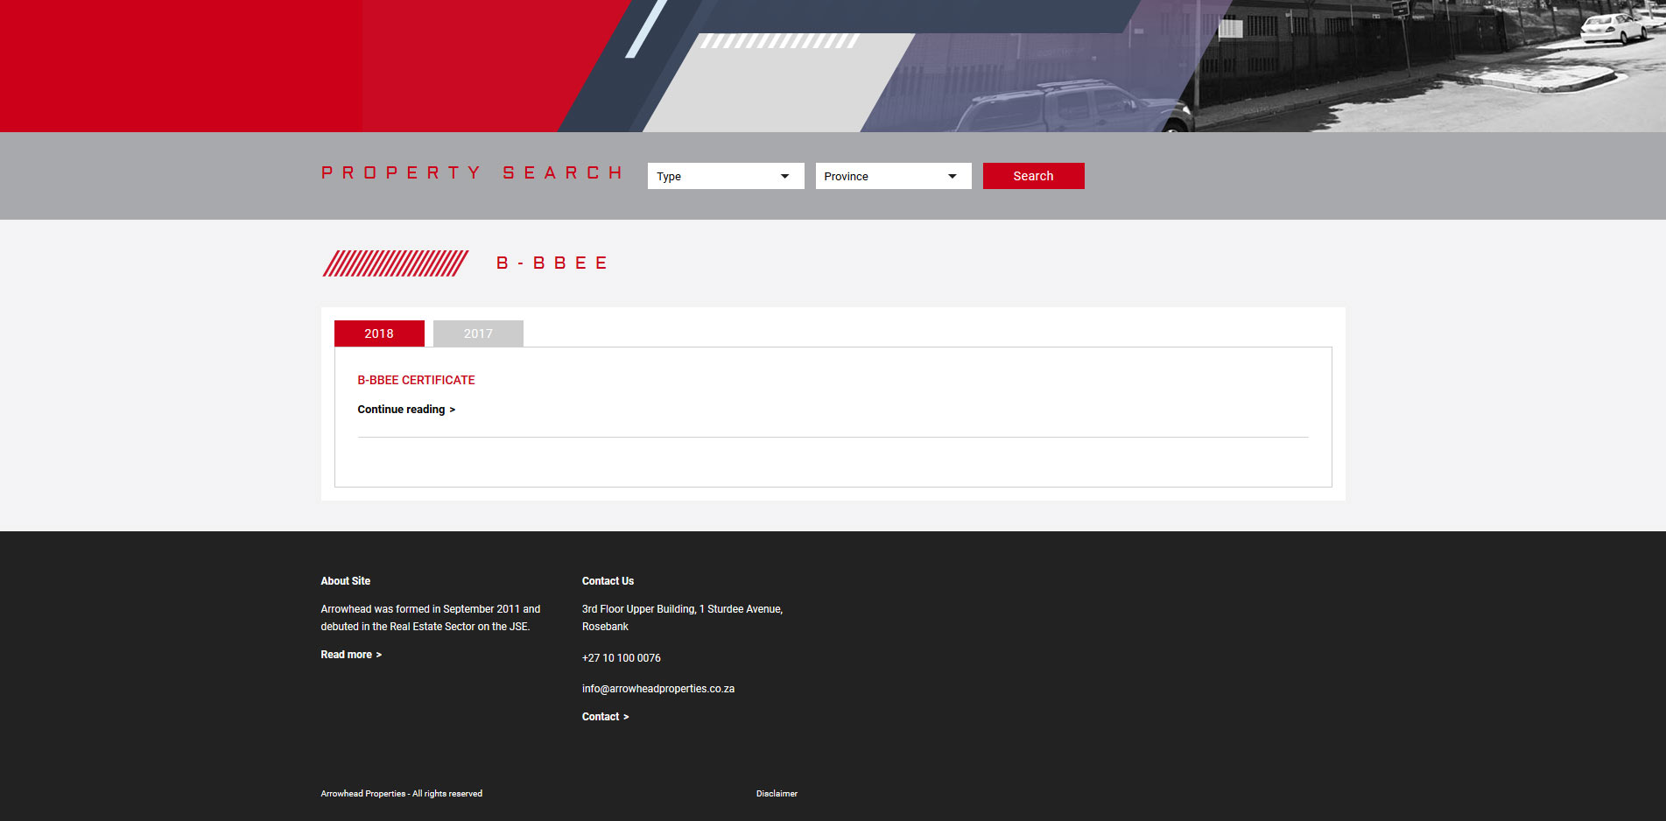Open the B-BBEE CERTIFICATE link
Screen dimensions: 1666x821
click(x=416, y=380)
